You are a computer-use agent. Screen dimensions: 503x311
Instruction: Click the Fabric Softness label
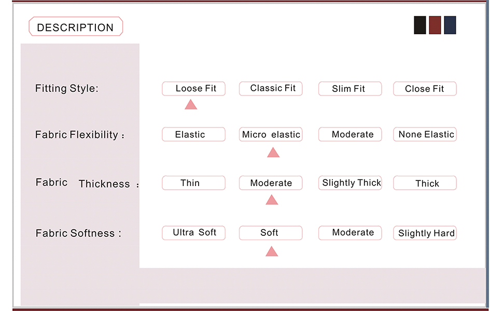click(x=78, y=233)
